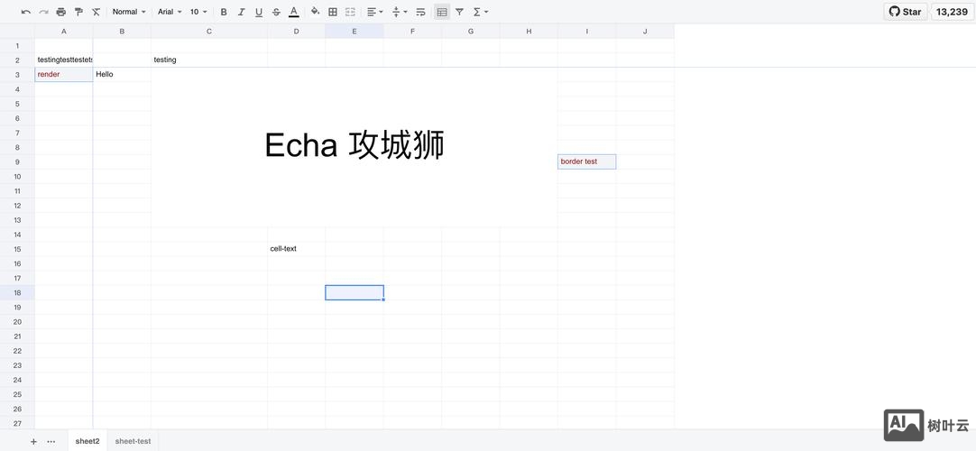Screen dimensions: 976x451
Task: Select column G header
Action: click(471, 31)
